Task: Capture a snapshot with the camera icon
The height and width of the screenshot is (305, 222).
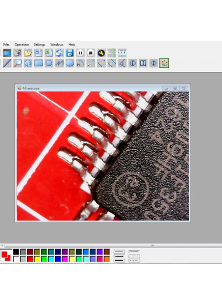Action: coord(17,53)
